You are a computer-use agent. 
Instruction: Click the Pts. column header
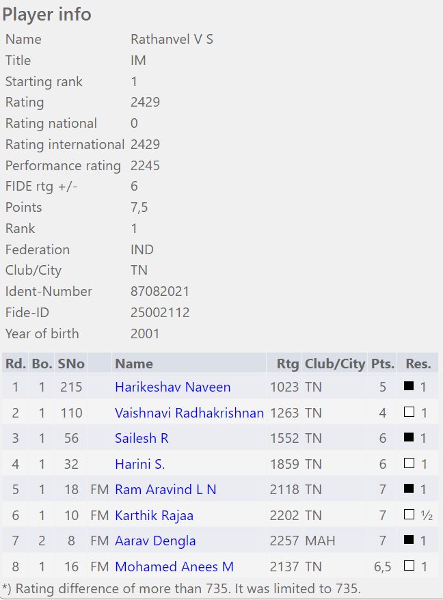pyautogui.click(x=382, y=364)
